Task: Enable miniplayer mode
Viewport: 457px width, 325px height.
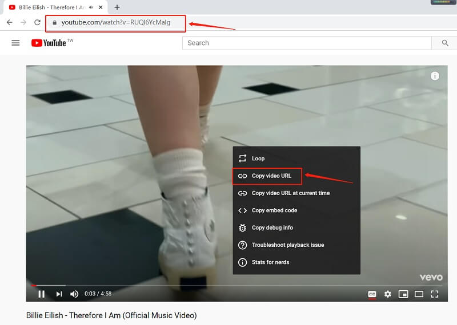Action: [x=403, y=294]
